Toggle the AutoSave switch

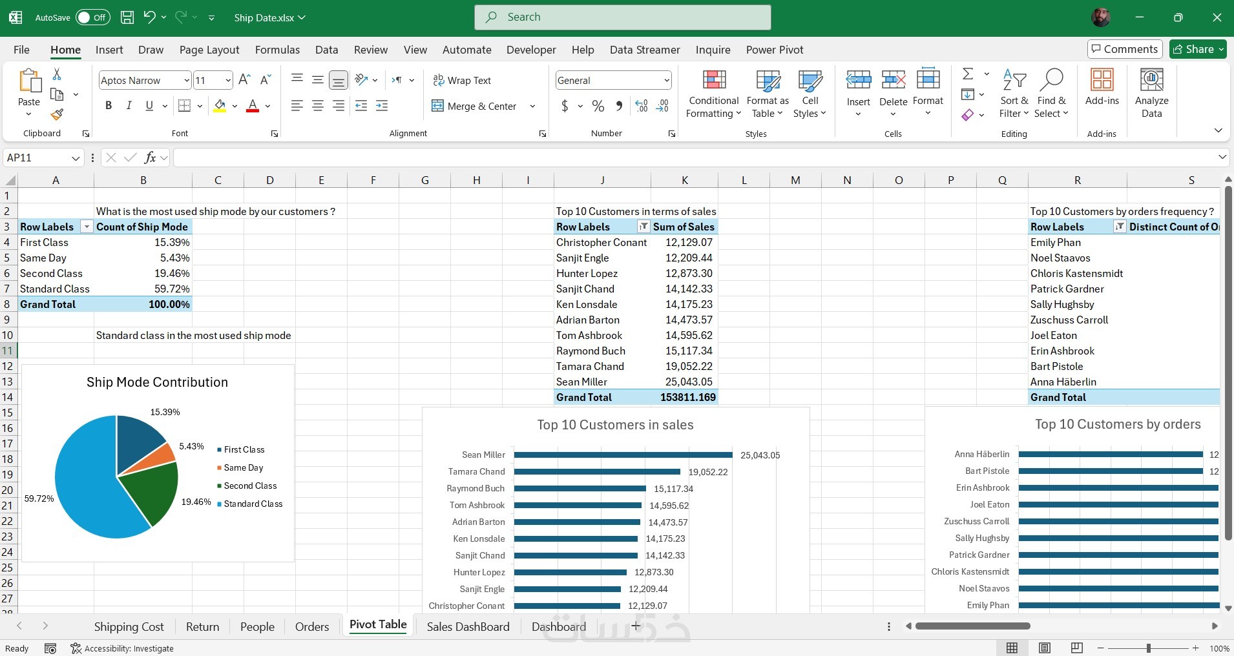[x=92, y=17]
